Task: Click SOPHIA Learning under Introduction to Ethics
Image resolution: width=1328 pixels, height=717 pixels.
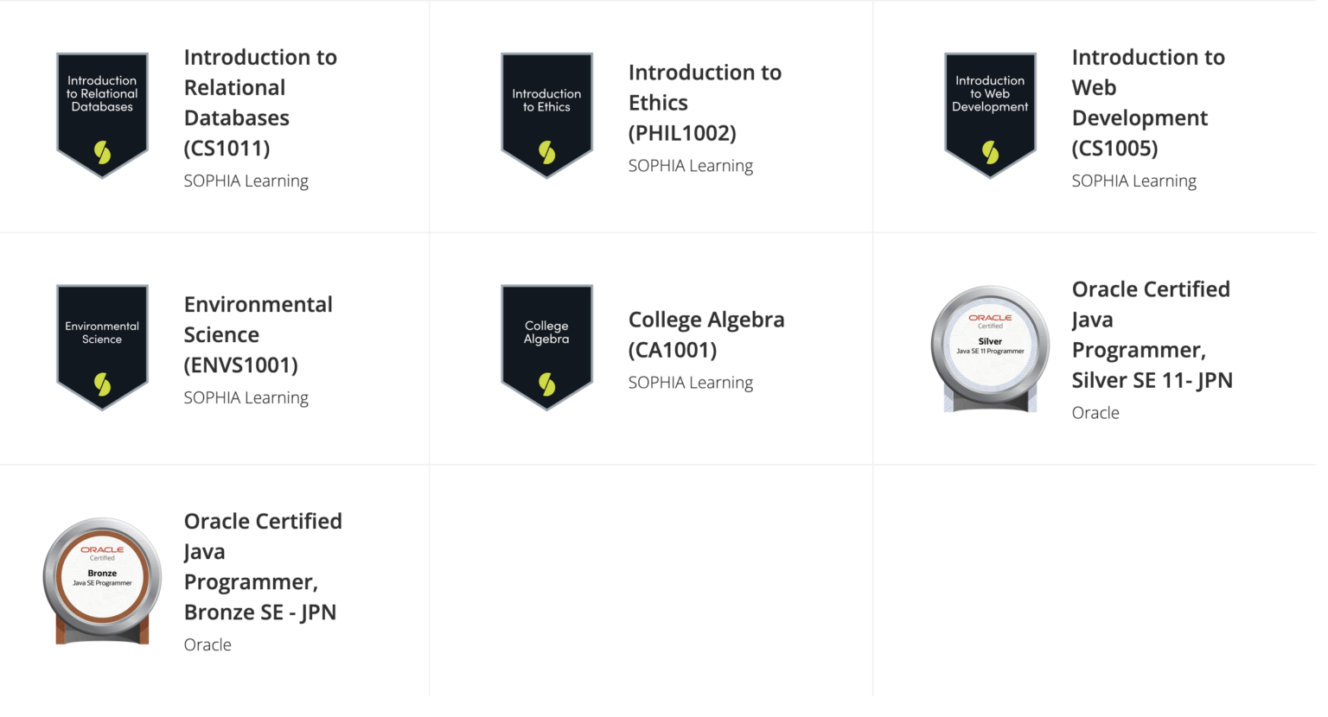Action: (x=690, y=166)
